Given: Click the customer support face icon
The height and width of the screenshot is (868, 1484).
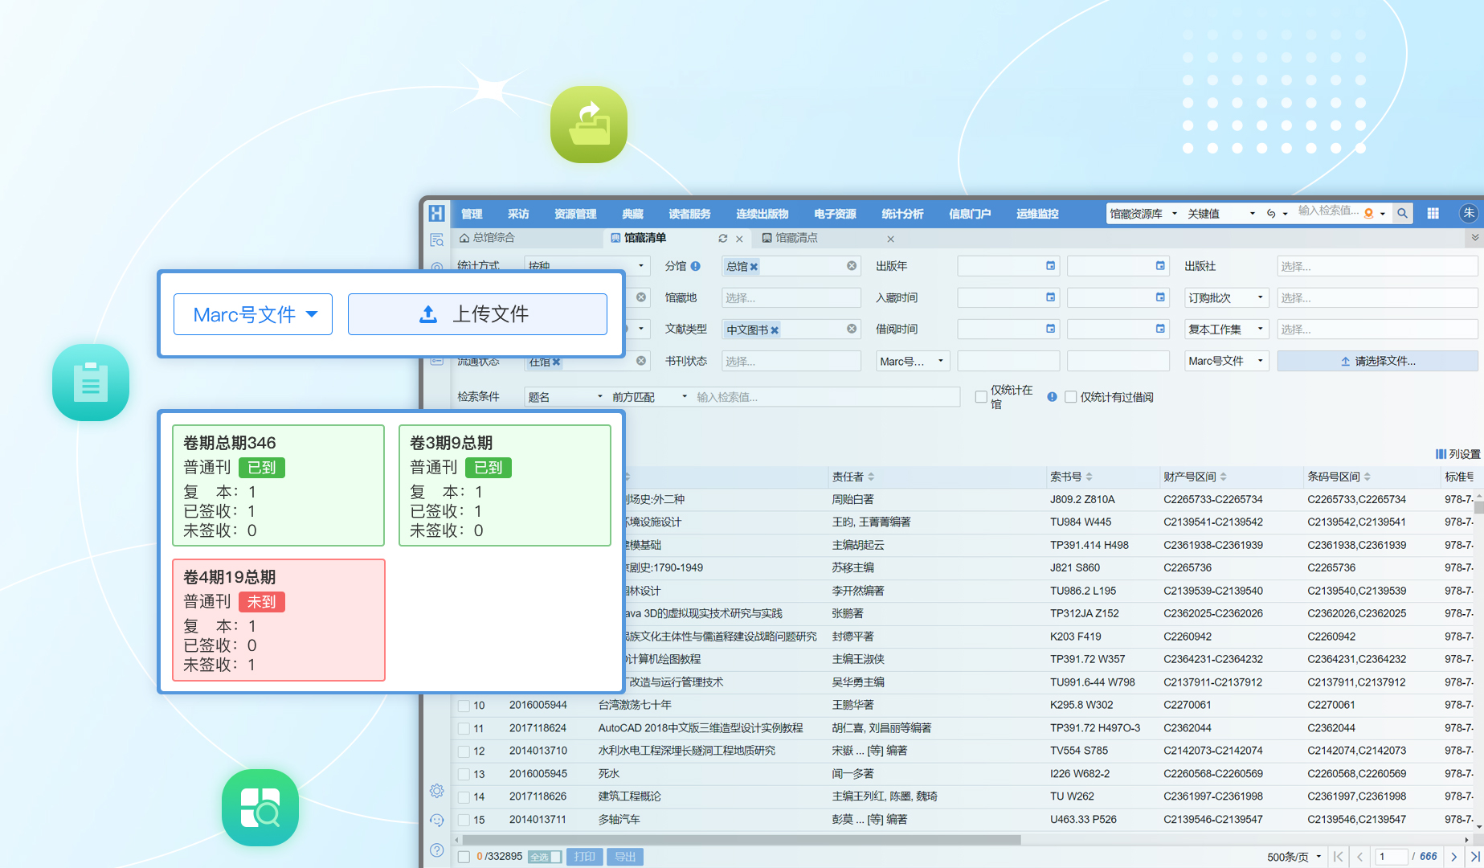Looking at the screenshot, I should pyautogui.click(x=437, y=821).
